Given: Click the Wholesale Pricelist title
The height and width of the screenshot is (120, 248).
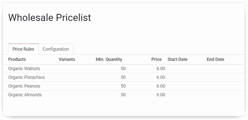Looking at the screenshot, I should (x=50, y=17).
